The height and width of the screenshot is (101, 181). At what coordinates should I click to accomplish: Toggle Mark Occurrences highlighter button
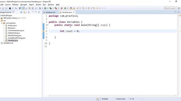[23, 8]
